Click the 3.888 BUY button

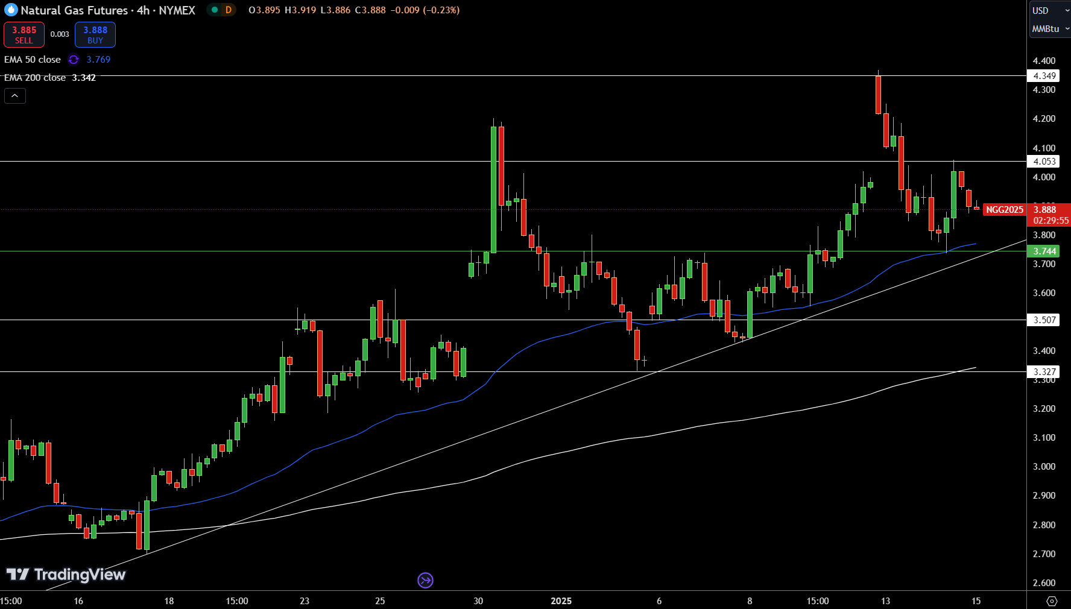click(x=95, y=34)
